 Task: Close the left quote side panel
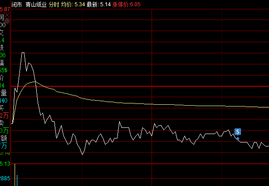click(x=8, y=15)
